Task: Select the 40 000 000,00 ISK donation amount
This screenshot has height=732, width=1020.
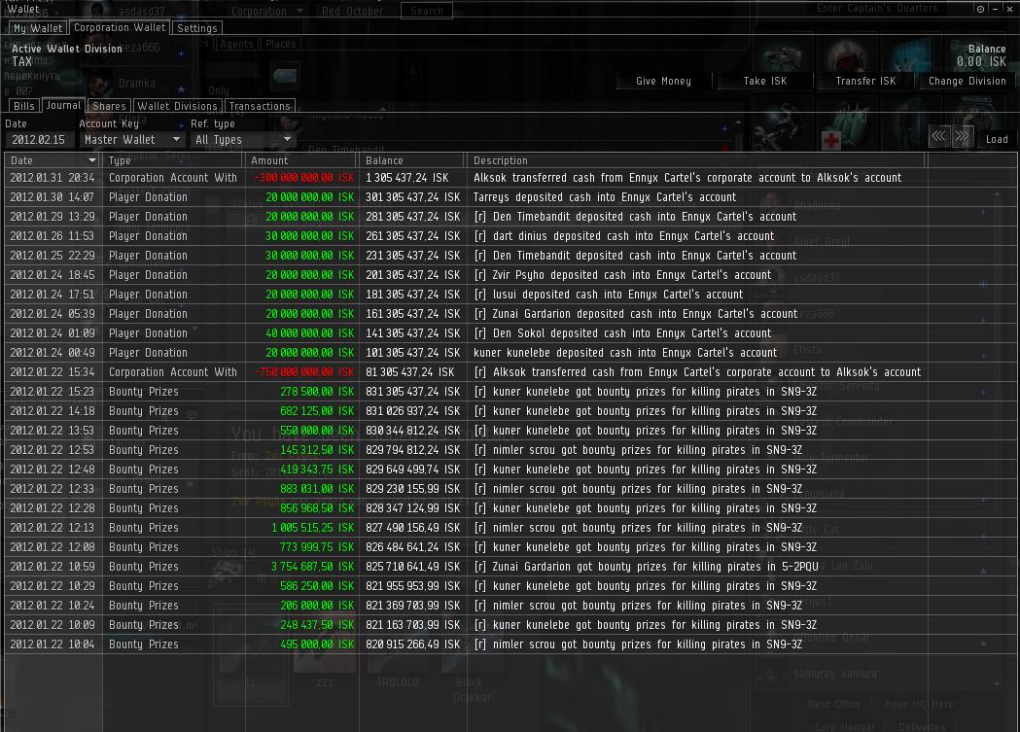Action: [x=309, y=333]
